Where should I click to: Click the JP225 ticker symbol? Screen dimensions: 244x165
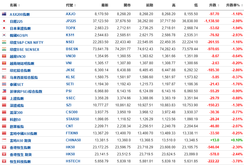71,21
